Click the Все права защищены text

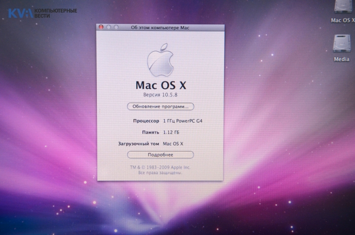tap(160, 173)
